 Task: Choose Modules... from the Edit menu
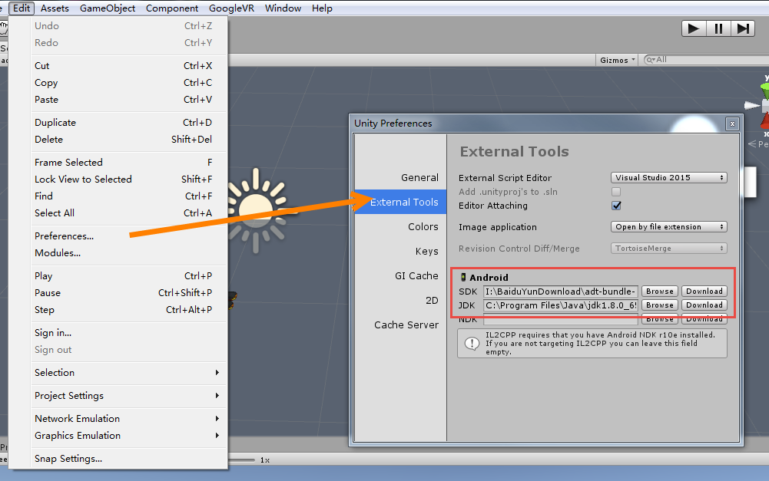tap(130, 253)
